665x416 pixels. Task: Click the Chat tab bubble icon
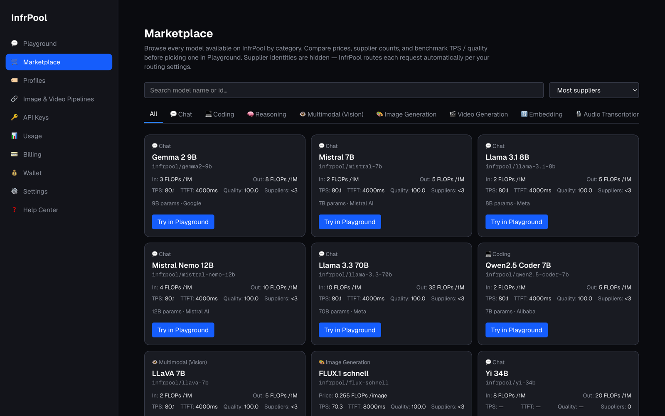pyautogui.click(x=173, y=114)
